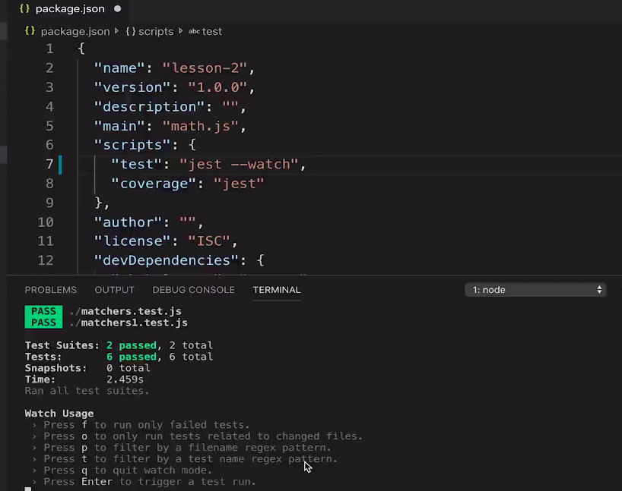Click 'Press q to quit watch mode' line
622x491 pixels.
(122, 471)
